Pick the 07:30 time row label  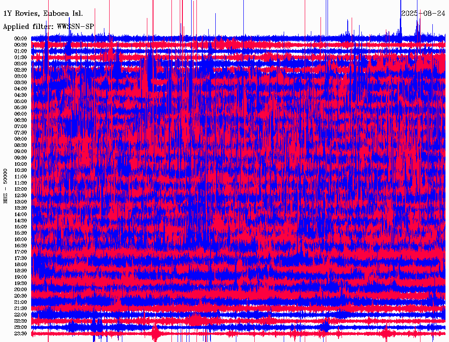click(x=21, y=133)
